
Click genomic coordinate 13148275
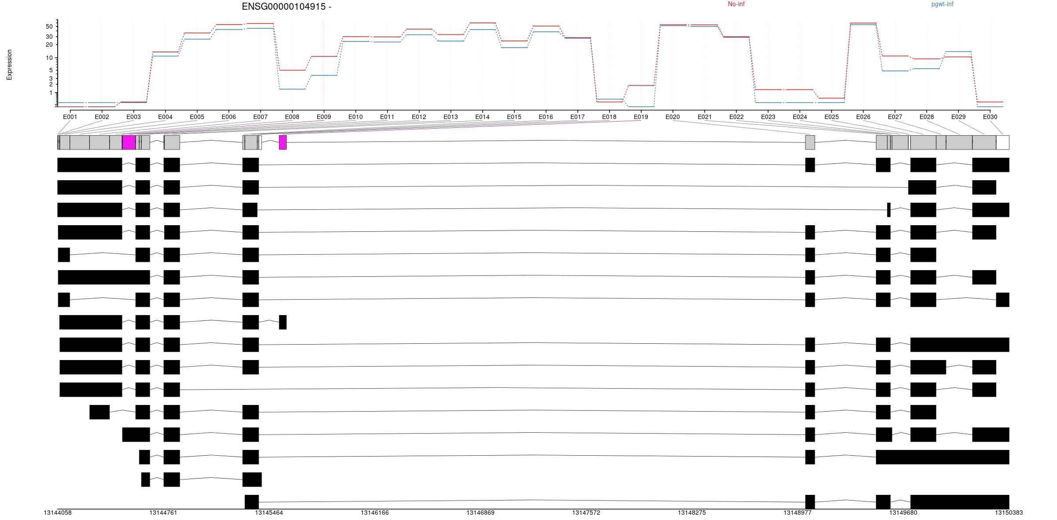tap(692, 513)
